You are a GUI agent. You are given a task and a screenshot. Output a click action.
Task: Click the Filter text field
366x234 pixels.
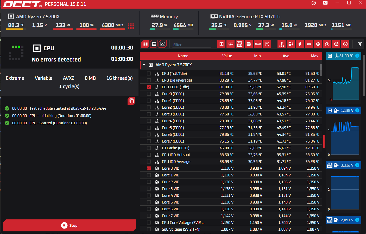192,45
